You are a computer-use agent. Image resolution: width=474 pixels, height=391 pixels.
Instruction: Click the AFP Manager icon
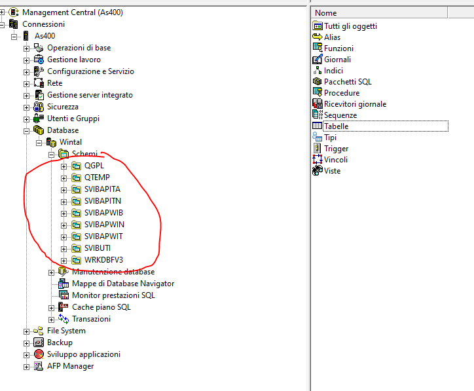(39, 366)
